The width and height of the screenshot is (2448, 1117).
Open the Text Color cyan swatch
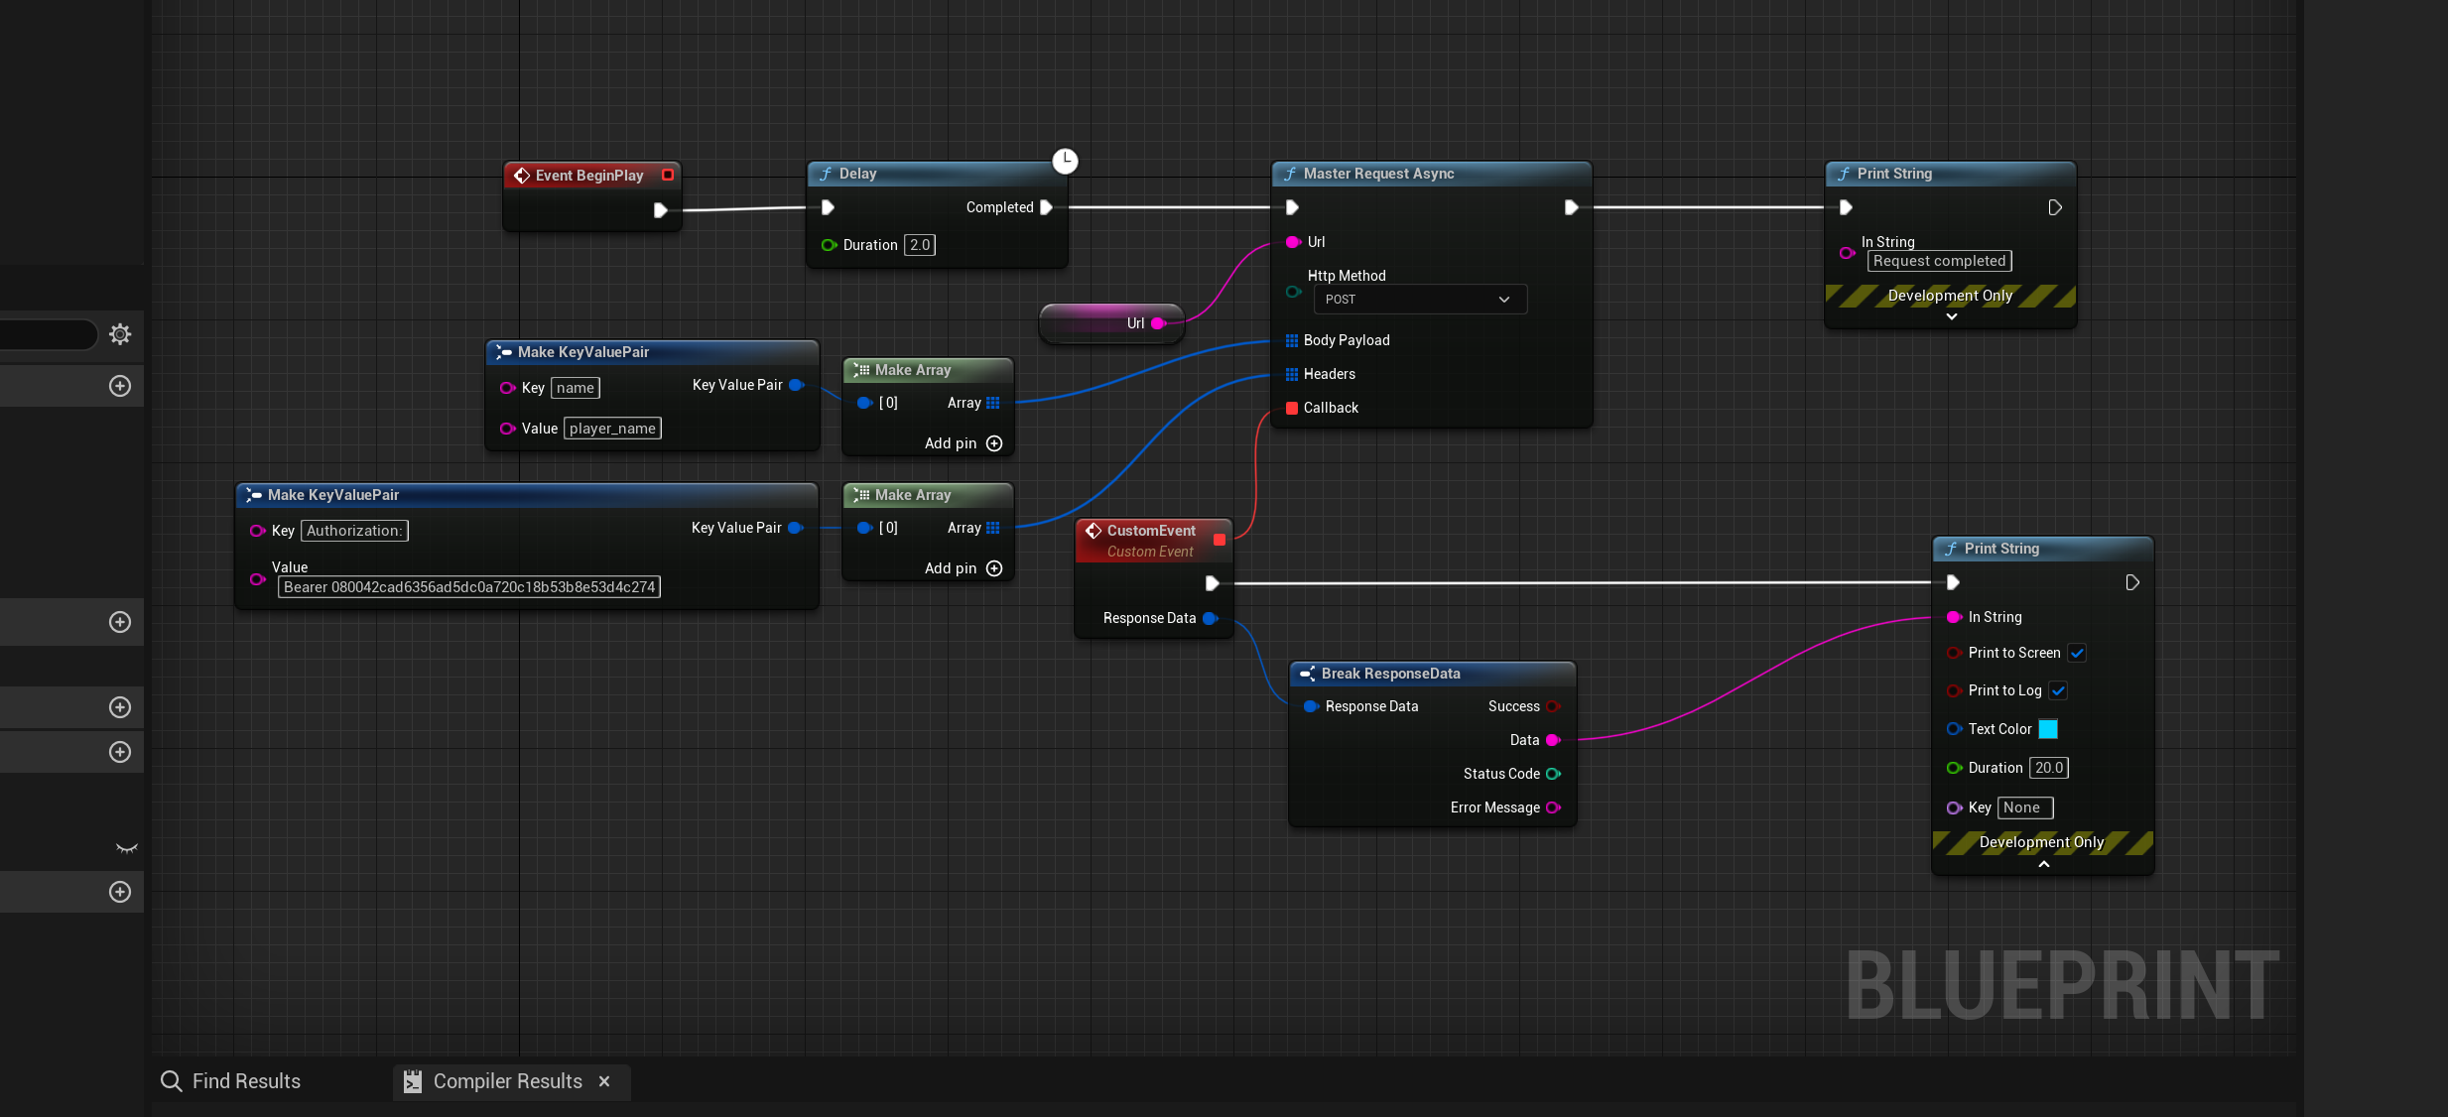coord(2048,729)
